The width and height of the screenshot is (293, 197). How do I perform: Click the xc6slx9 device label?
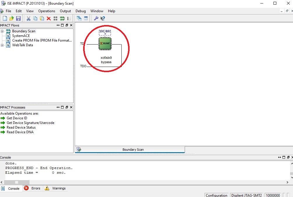tap(106, 58)
